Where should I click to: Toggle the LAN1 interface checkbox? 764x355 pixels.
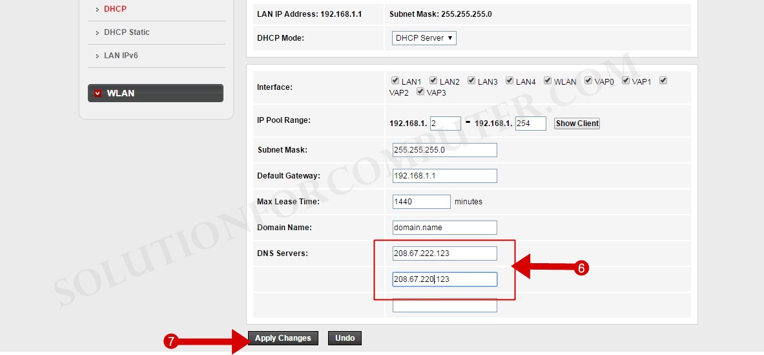pos(395,80)
